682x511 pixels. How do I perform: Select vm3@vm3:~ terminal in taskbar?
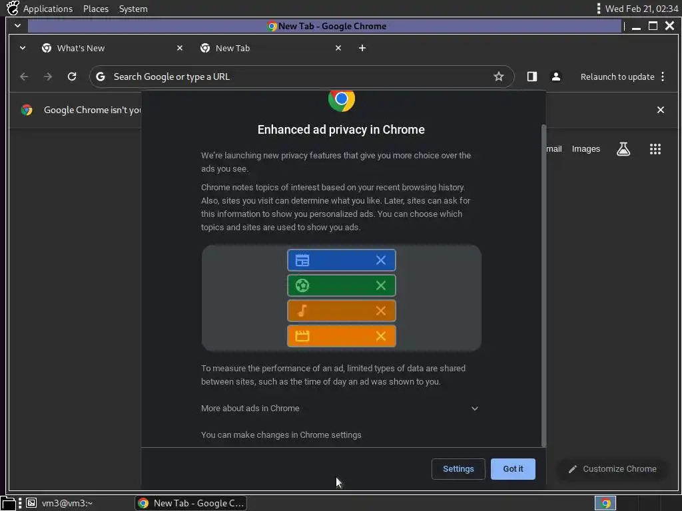[x=60, y=503]
